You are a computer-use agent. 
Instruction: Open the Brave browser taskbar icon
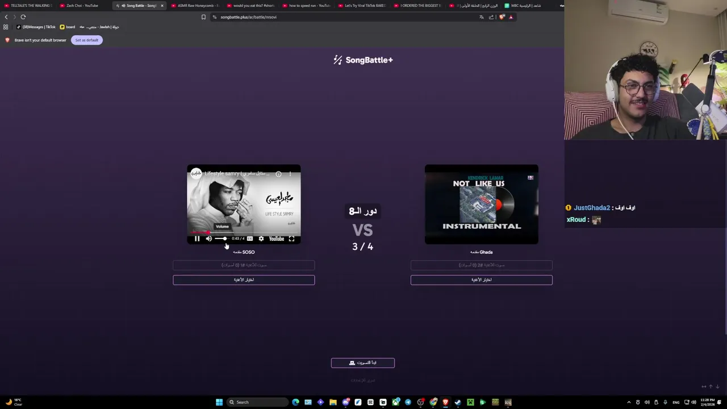coord(445,402)
